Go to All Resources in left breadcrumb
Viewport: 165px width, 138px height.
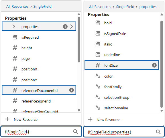point(17,6)
